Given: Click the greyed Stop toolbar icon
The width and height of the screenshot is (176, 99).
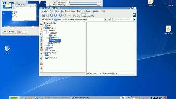Looking at the screenshot, I should [65, 15].
